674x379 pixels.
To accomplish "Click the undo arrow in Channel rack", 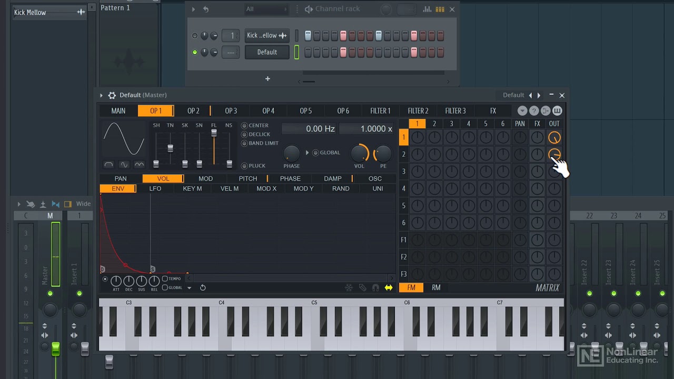I will point(206,9).
